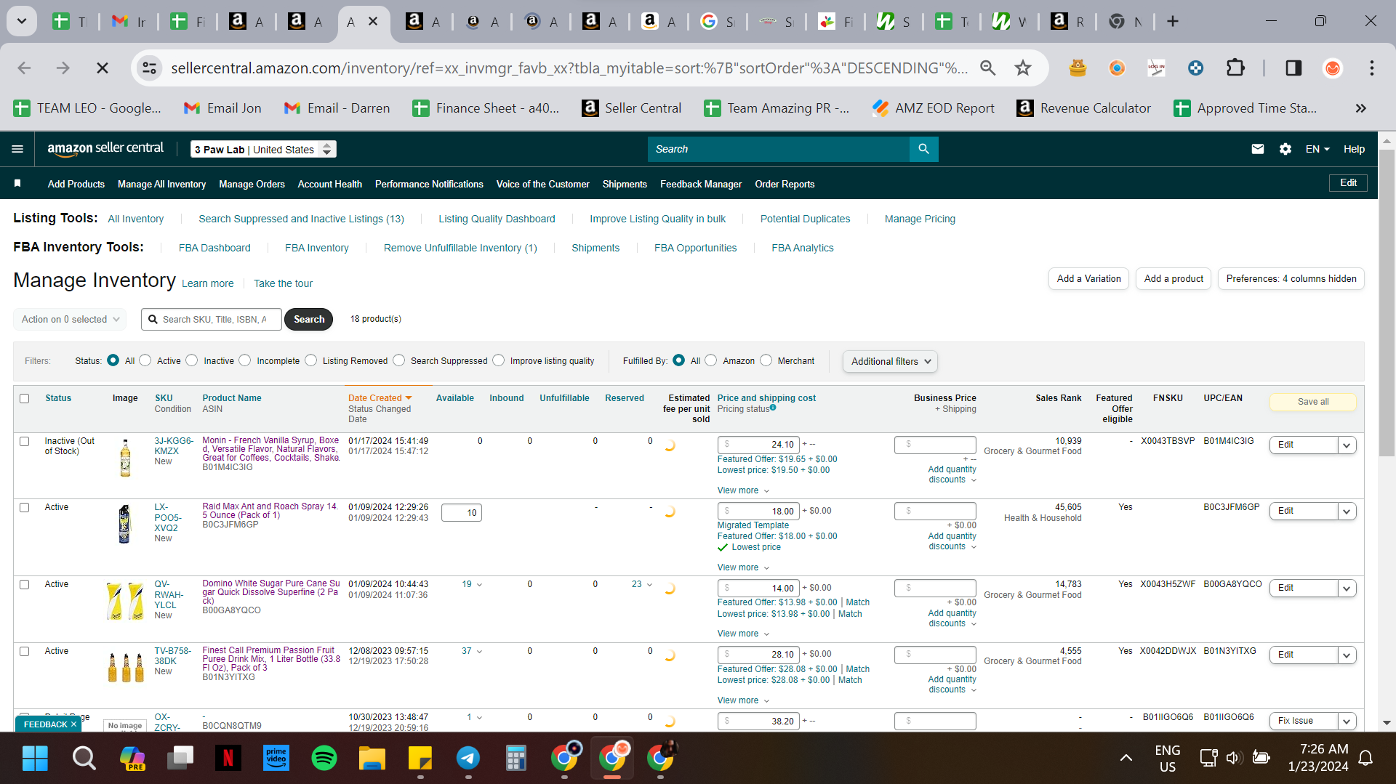Open Chrome extensions puzzle icon
Screen dimensions: 1396x784
(1235, 68)
